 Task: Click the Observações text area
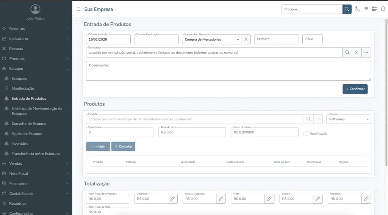228,71
